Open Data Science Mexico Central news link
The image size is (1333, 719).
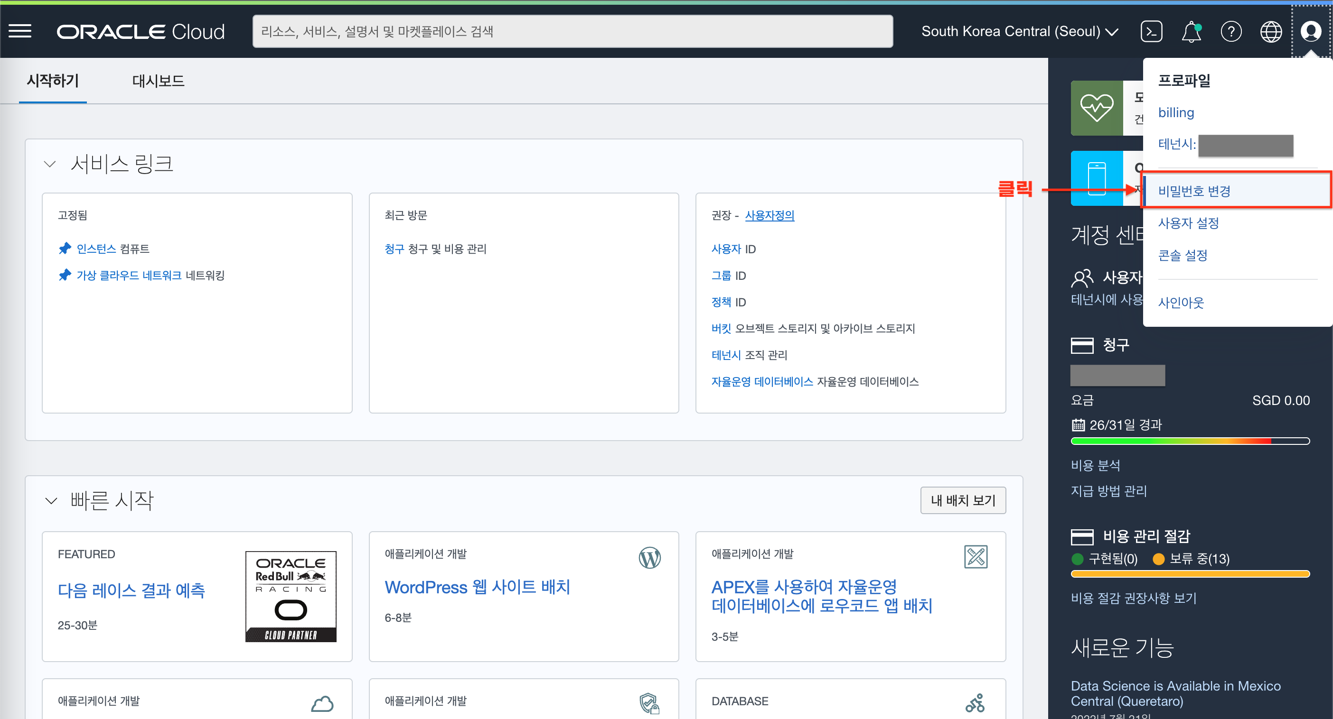coord(1176,693)
